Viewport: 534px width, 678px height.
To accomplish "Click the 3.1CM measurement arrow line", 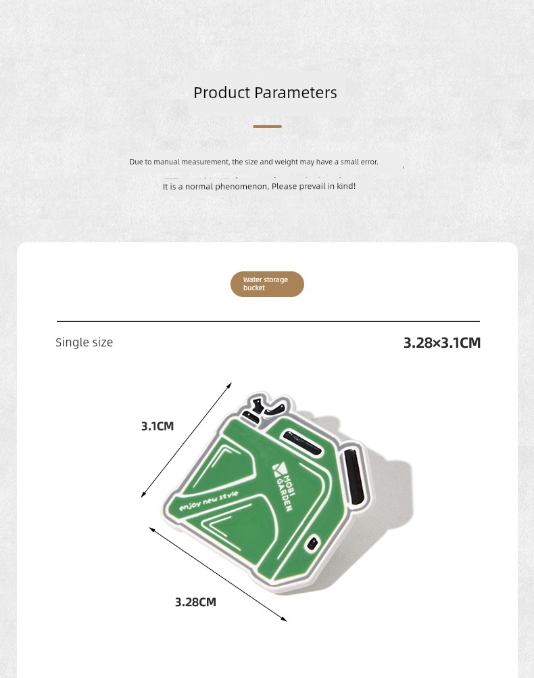I will [186, 440].
